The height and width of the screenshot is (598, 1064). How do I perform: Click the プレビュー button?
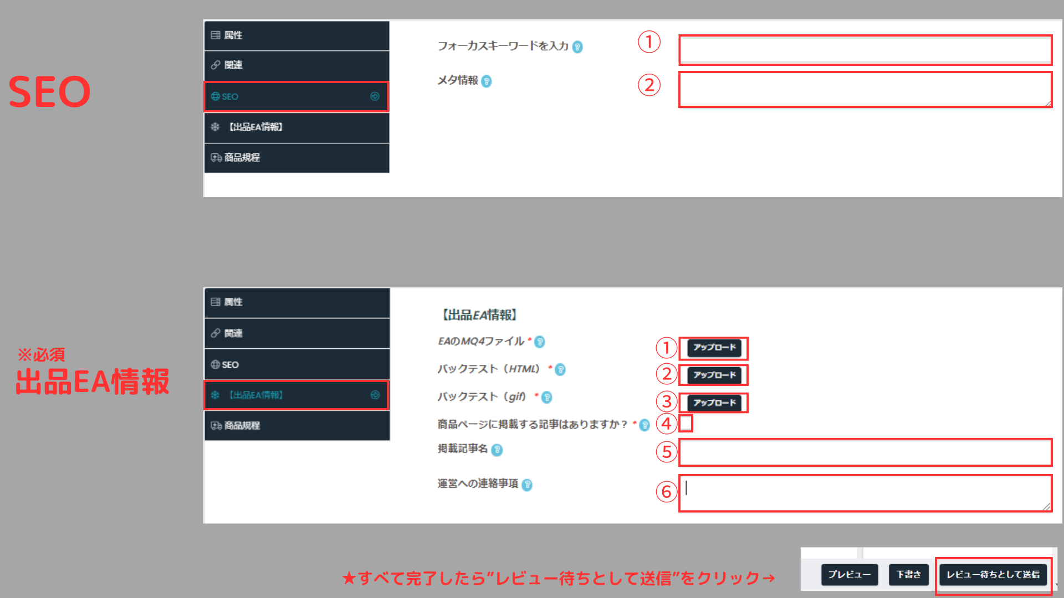(850, 575)
